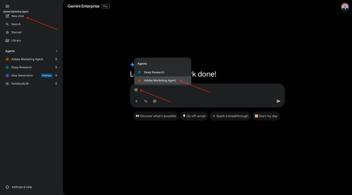Click the New chat compose icon
The image size is (352, 195).
point(7,16)
